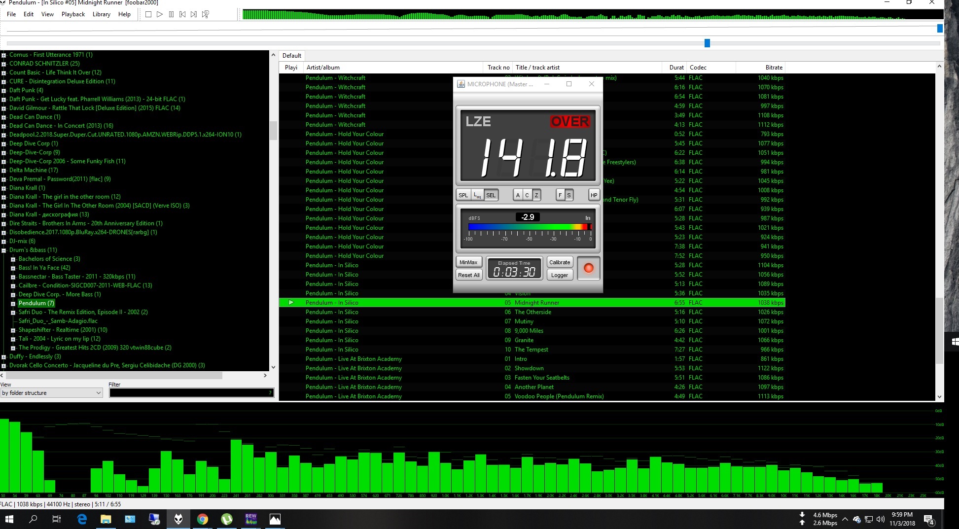Expand the Bachelors of Science (3) node
Viewport: 959px width, 529px height.
click(x=13, y=259)
